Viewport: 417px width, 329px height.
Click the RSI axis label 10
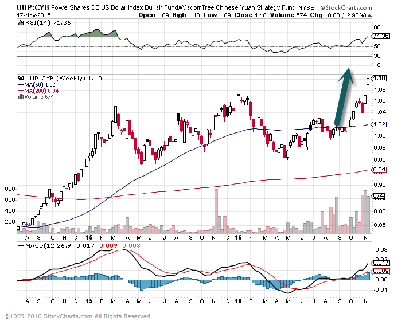coord(377,65)
